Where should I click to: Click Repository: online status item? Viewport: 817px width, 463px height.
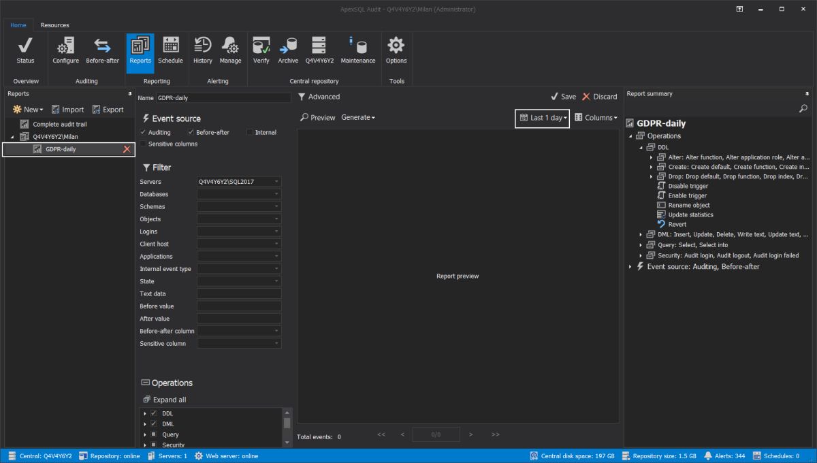click(x=109, y=456)
